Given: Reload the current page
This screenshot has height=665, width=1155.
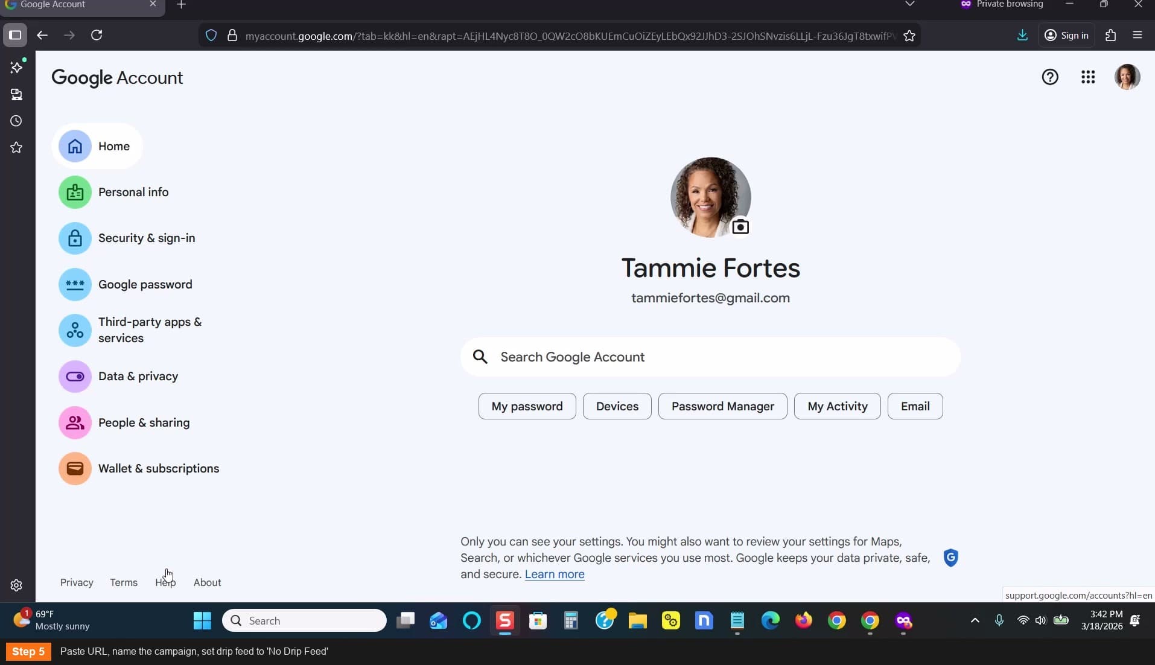Looking at the screenshot, I should 97,35.
